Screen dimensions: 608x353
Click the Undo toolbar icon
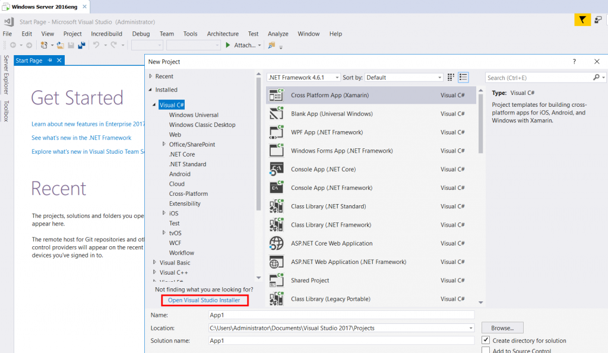(96, 45)
